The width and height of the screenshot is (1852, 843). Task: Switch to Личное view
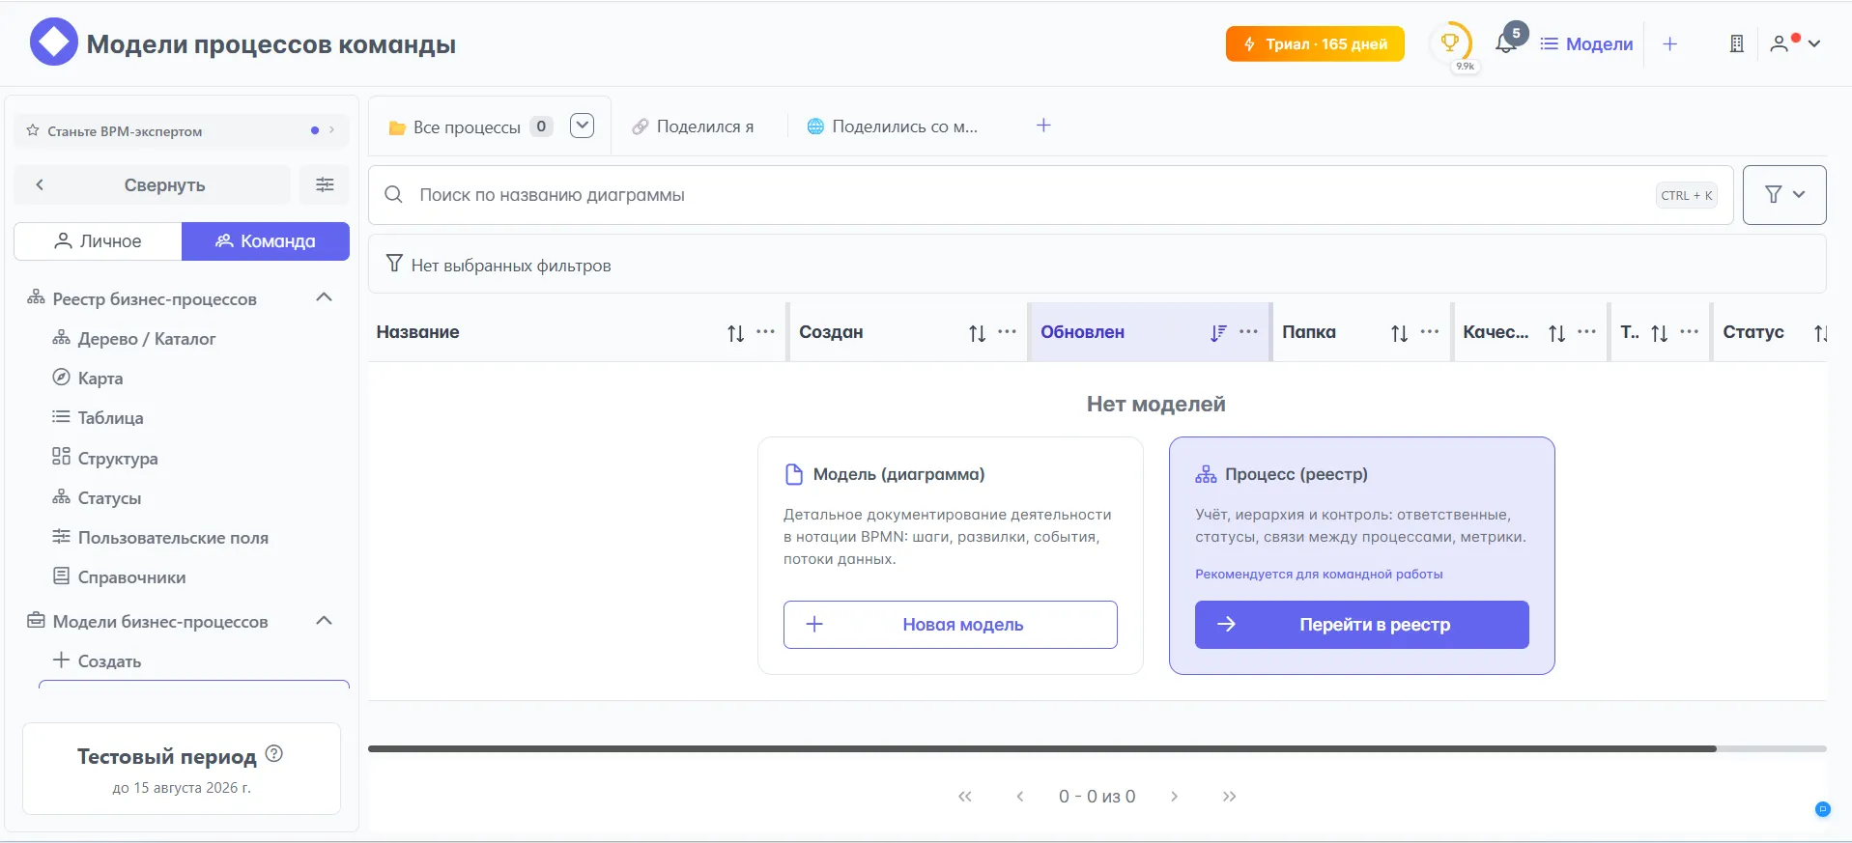pos(98,241)
